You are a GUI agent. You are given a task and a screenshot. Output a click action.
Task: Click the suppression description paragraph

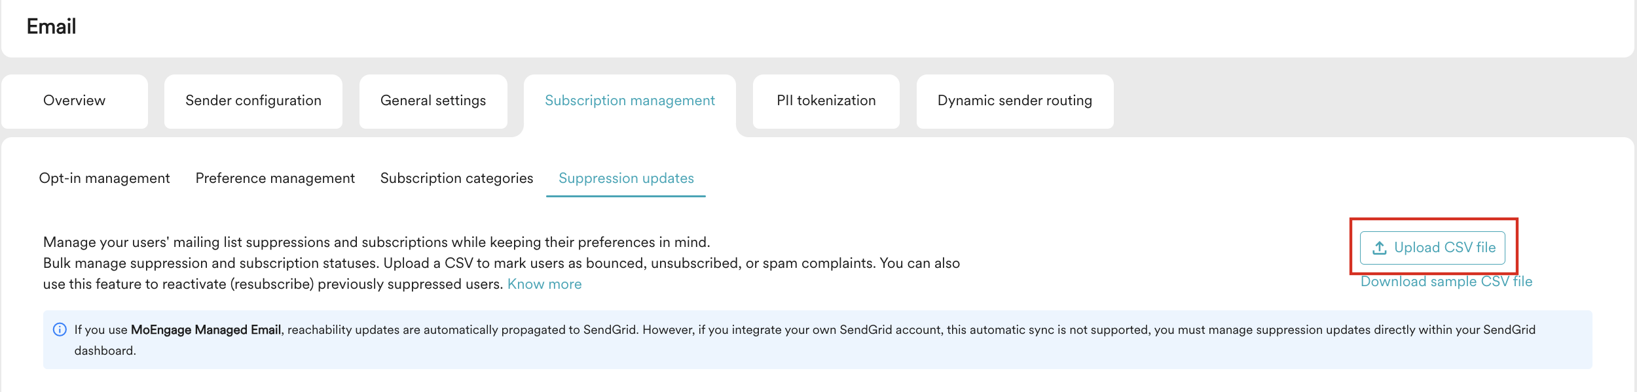501,263
